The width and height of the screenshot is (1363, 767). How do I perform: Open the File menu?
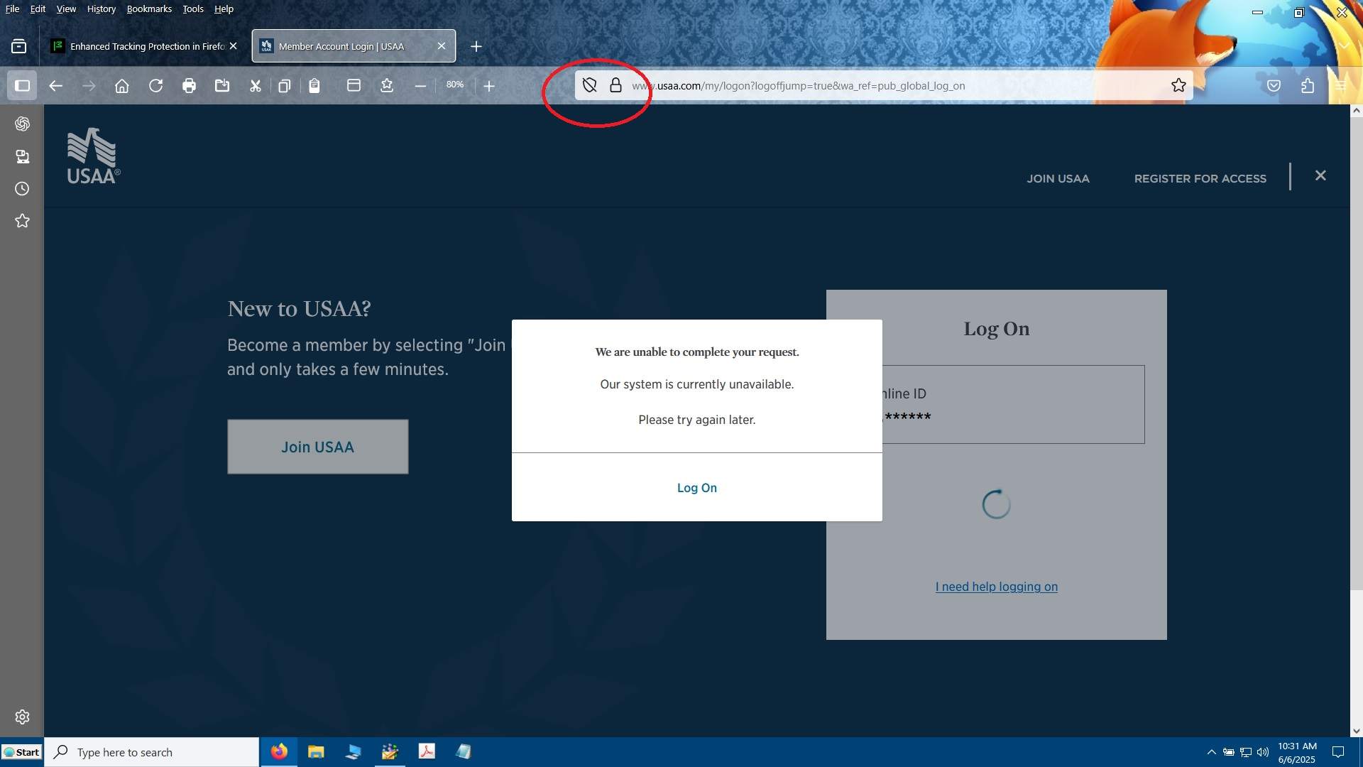pyautogui.click(x=12, y=9)
